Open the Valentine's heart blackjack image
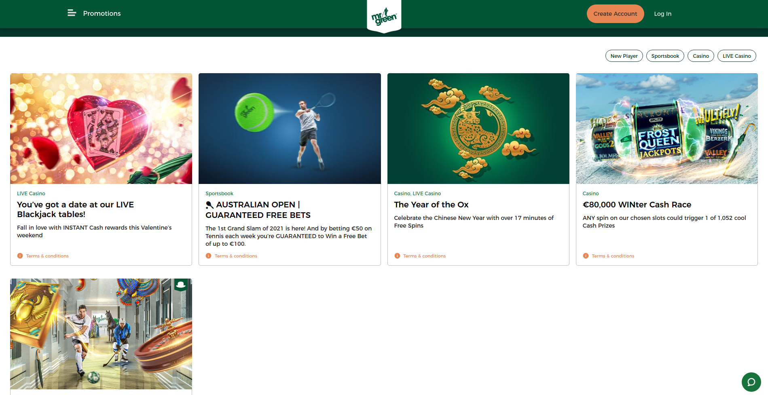The height and width of the screenshot is (395, 768). point(101,129)
